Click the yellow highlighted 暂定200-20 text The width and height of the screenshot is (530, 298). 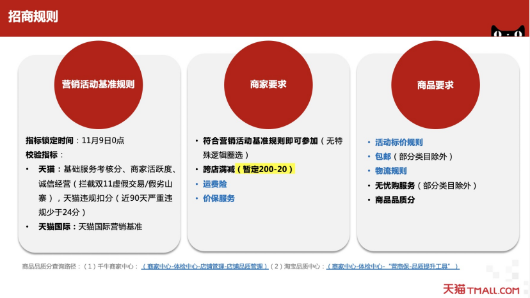coord(265,169)
